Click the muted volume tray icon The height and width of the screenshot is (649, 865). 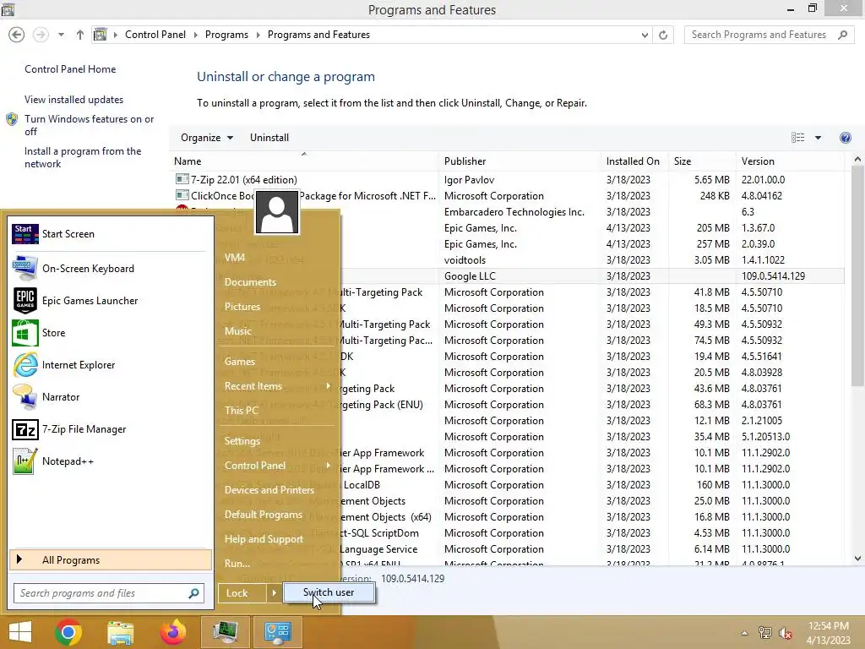coord(786,633)
